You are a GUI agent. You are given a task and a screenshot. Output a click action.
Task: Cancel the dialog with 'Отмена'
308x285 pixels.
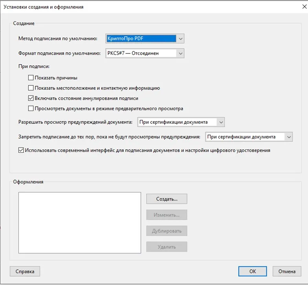coord(287,271)
